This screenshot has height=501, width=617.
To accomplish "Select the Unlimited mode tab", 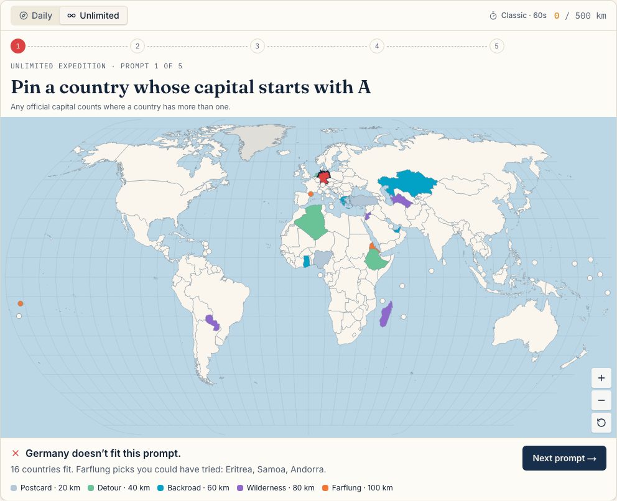I will point(93,16).
